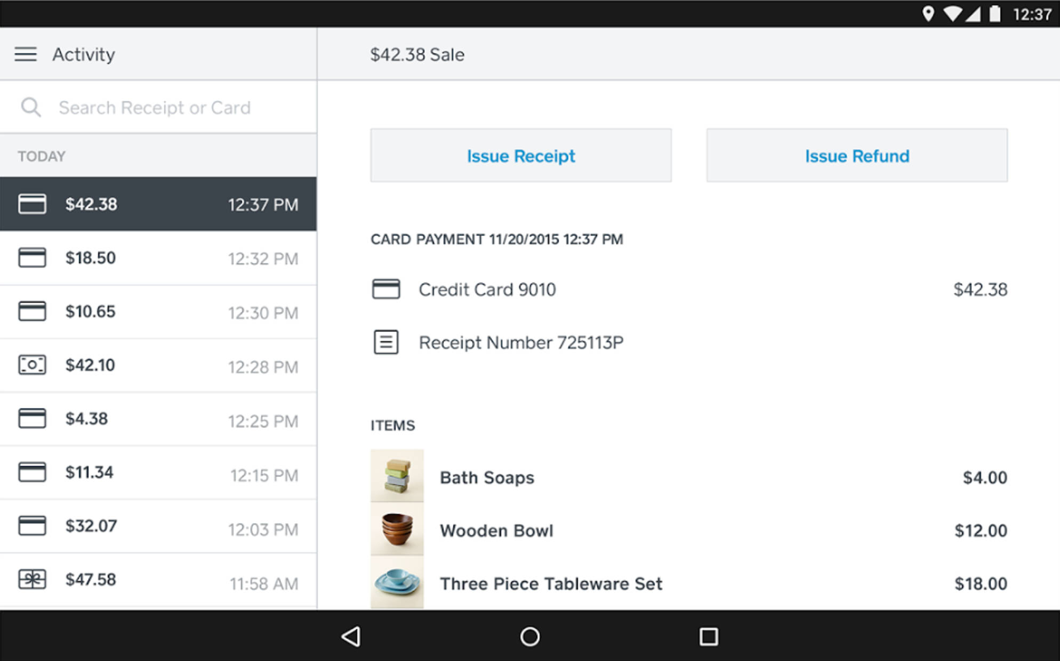Select the Wooden Bowl line item
The image size is (1060, 661).
click(x=496, y=530)
